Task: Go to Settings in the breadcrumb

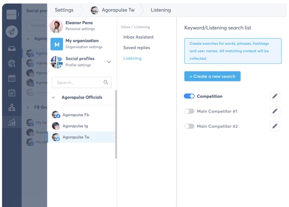Action: pyautogui.click(x=64, y=10)
